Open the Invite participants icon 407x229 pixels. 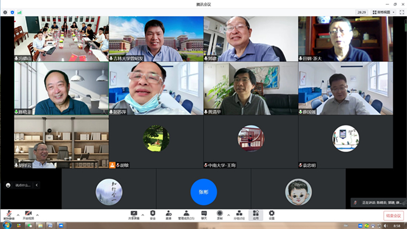tap(169, 215)
